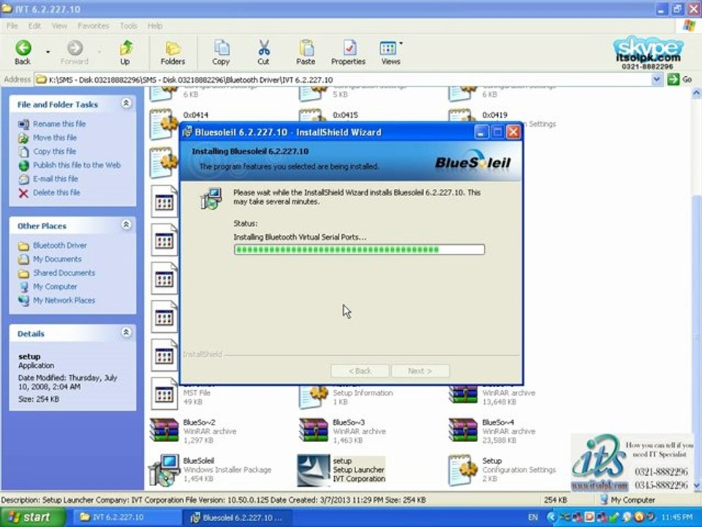
Task: Expand hidden system tray icons arrow
Action: pyautogui.click(x=551, y=517)
